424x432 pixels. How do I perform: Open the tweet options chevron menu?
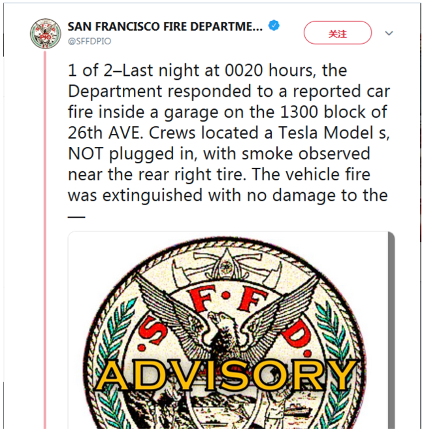tap(389, 33)
